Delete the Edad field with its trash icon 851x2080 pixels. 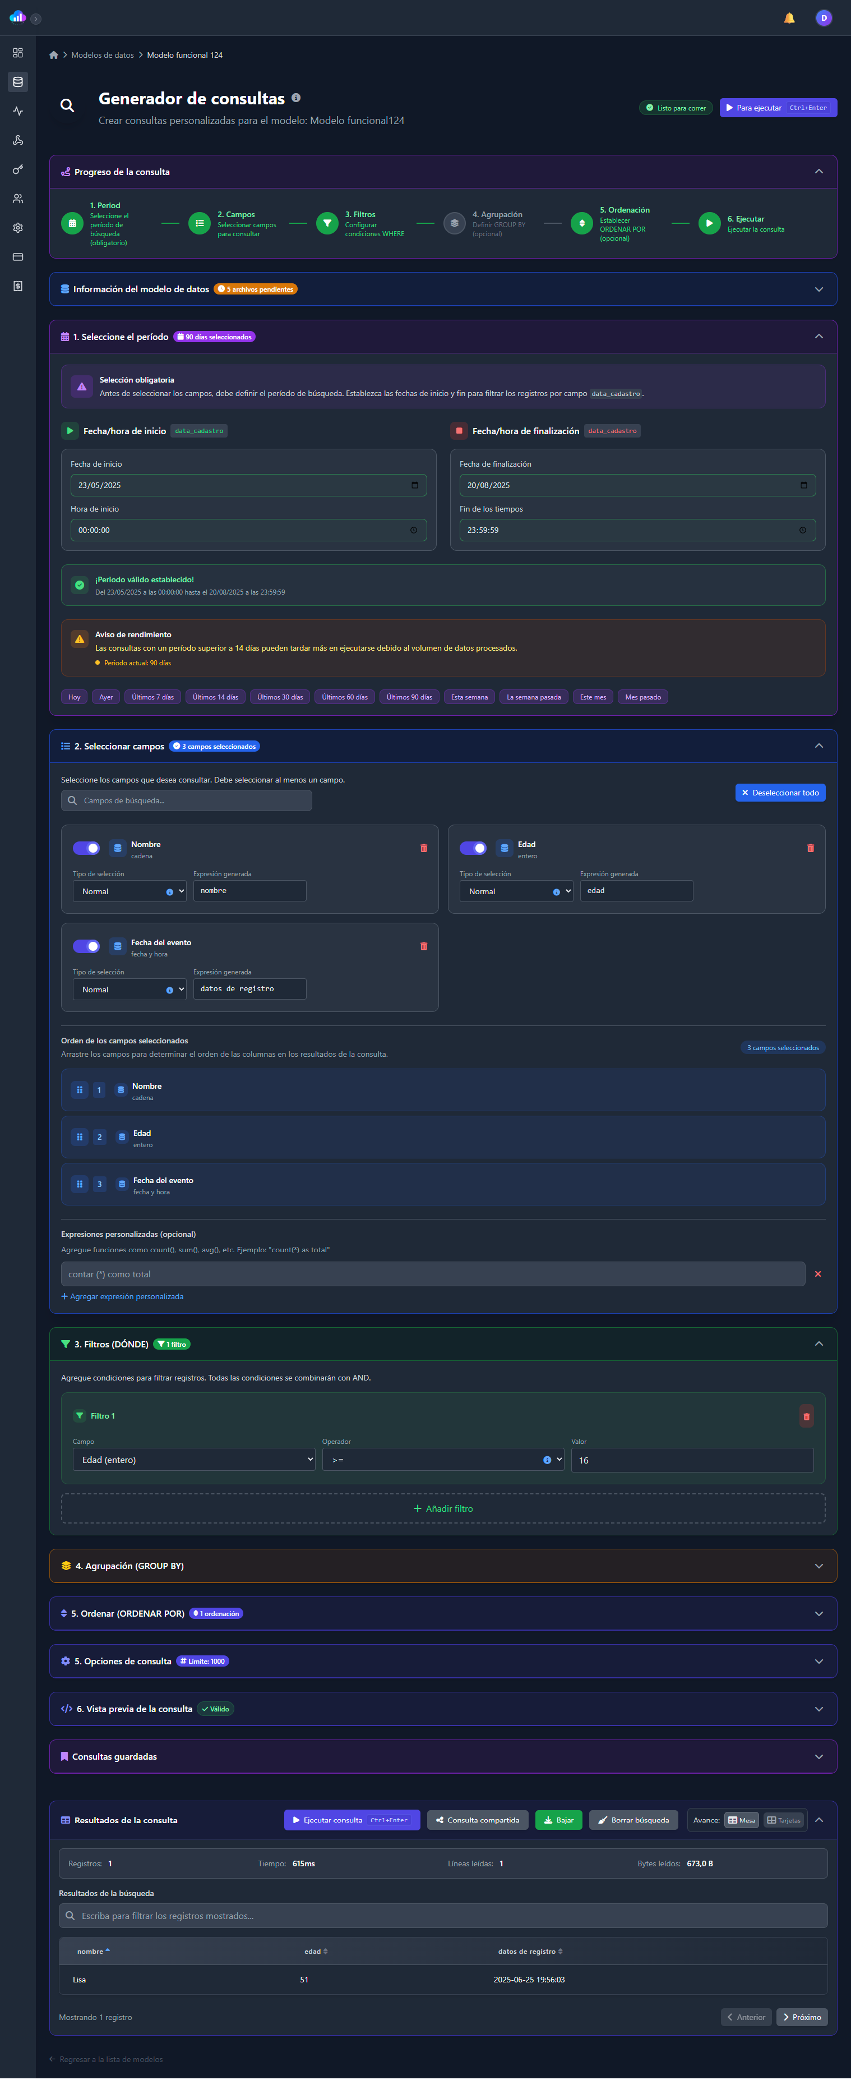810,848
